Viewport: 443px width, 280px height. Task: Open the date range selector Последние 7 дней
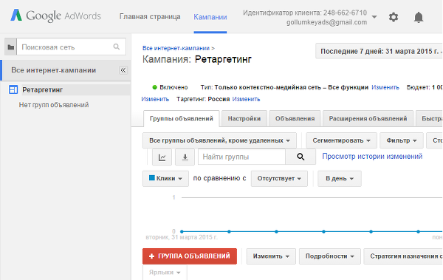point(380,51)
